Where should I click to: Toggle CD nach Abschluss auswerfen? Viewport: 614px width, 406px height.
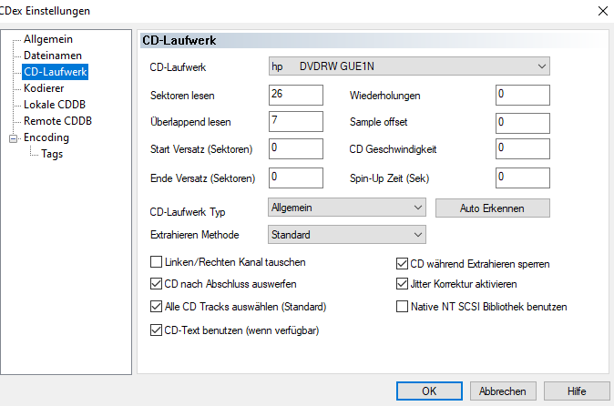[156, 284]
